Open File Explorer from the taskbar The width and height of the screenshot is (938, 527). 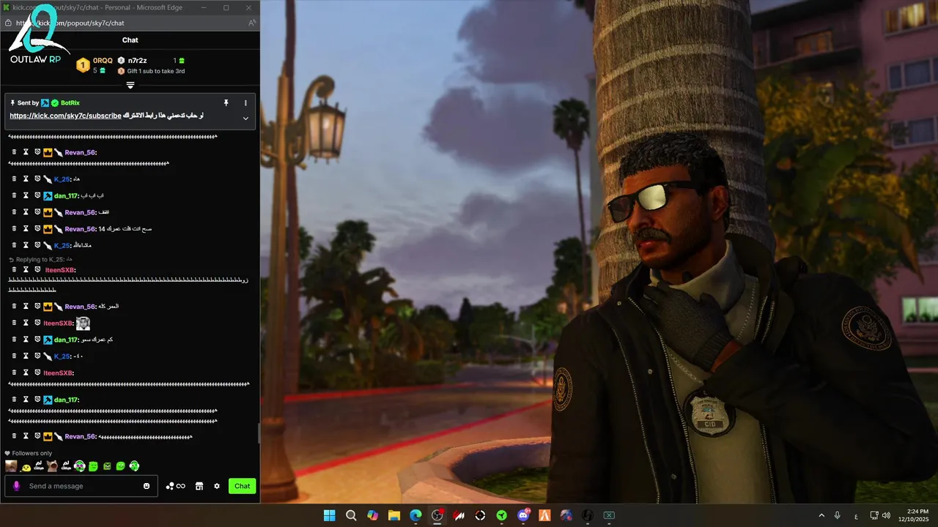tap(394, 515)
